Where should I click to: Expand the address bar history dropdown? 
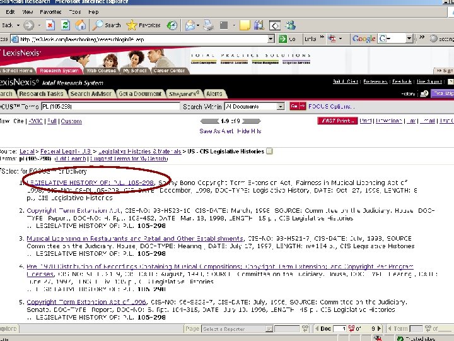pos(271,39)
